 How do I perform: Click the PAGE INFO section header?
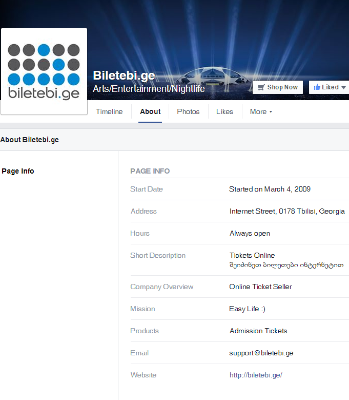coord(150,171)
